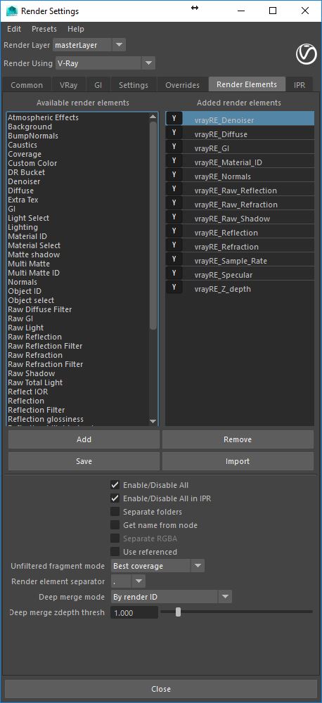The height and width of the screenshot is (703, 322).
Task: Toggle the Y button for vrayRE_Refraction
Action: coord(174,245)
